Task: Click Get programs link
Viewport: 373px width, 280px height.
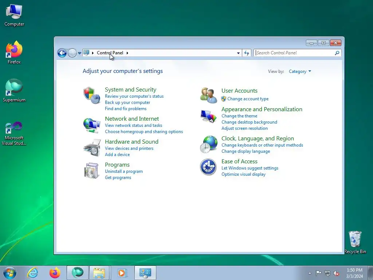Action: 118,178
